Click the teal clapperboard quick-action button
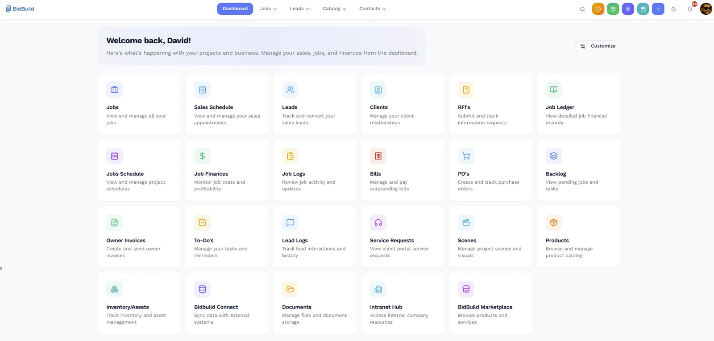 [x=643, y=9]
